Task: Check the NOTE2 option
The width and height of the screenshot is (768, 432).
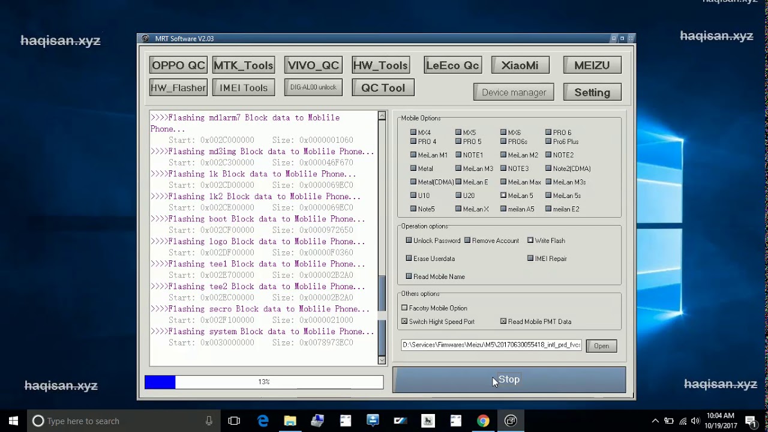Action: pyautogui.click(x=548, y=155)
